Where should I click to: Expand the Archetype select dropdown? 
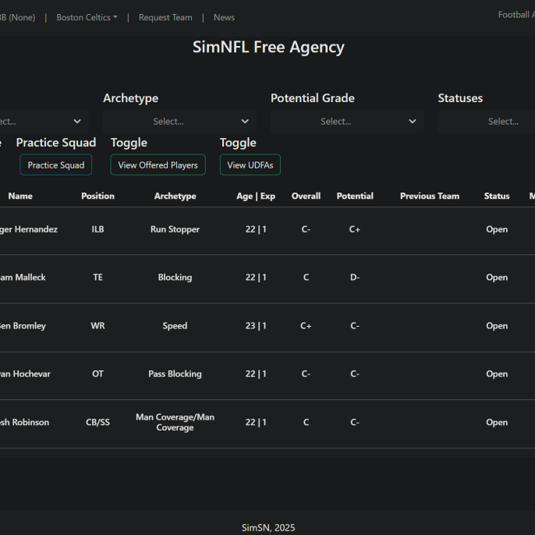(179, 121)
